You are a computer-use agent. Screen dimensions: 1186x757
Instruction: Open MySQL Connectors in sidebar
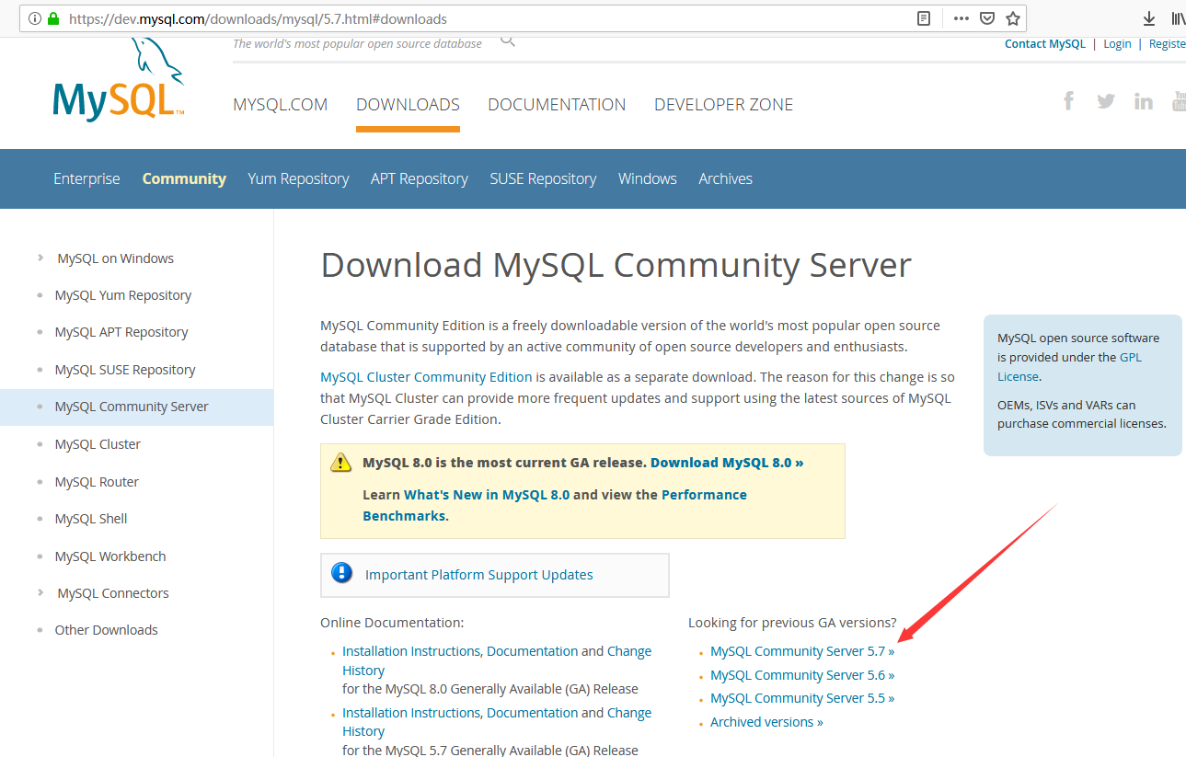coord(113,593)
